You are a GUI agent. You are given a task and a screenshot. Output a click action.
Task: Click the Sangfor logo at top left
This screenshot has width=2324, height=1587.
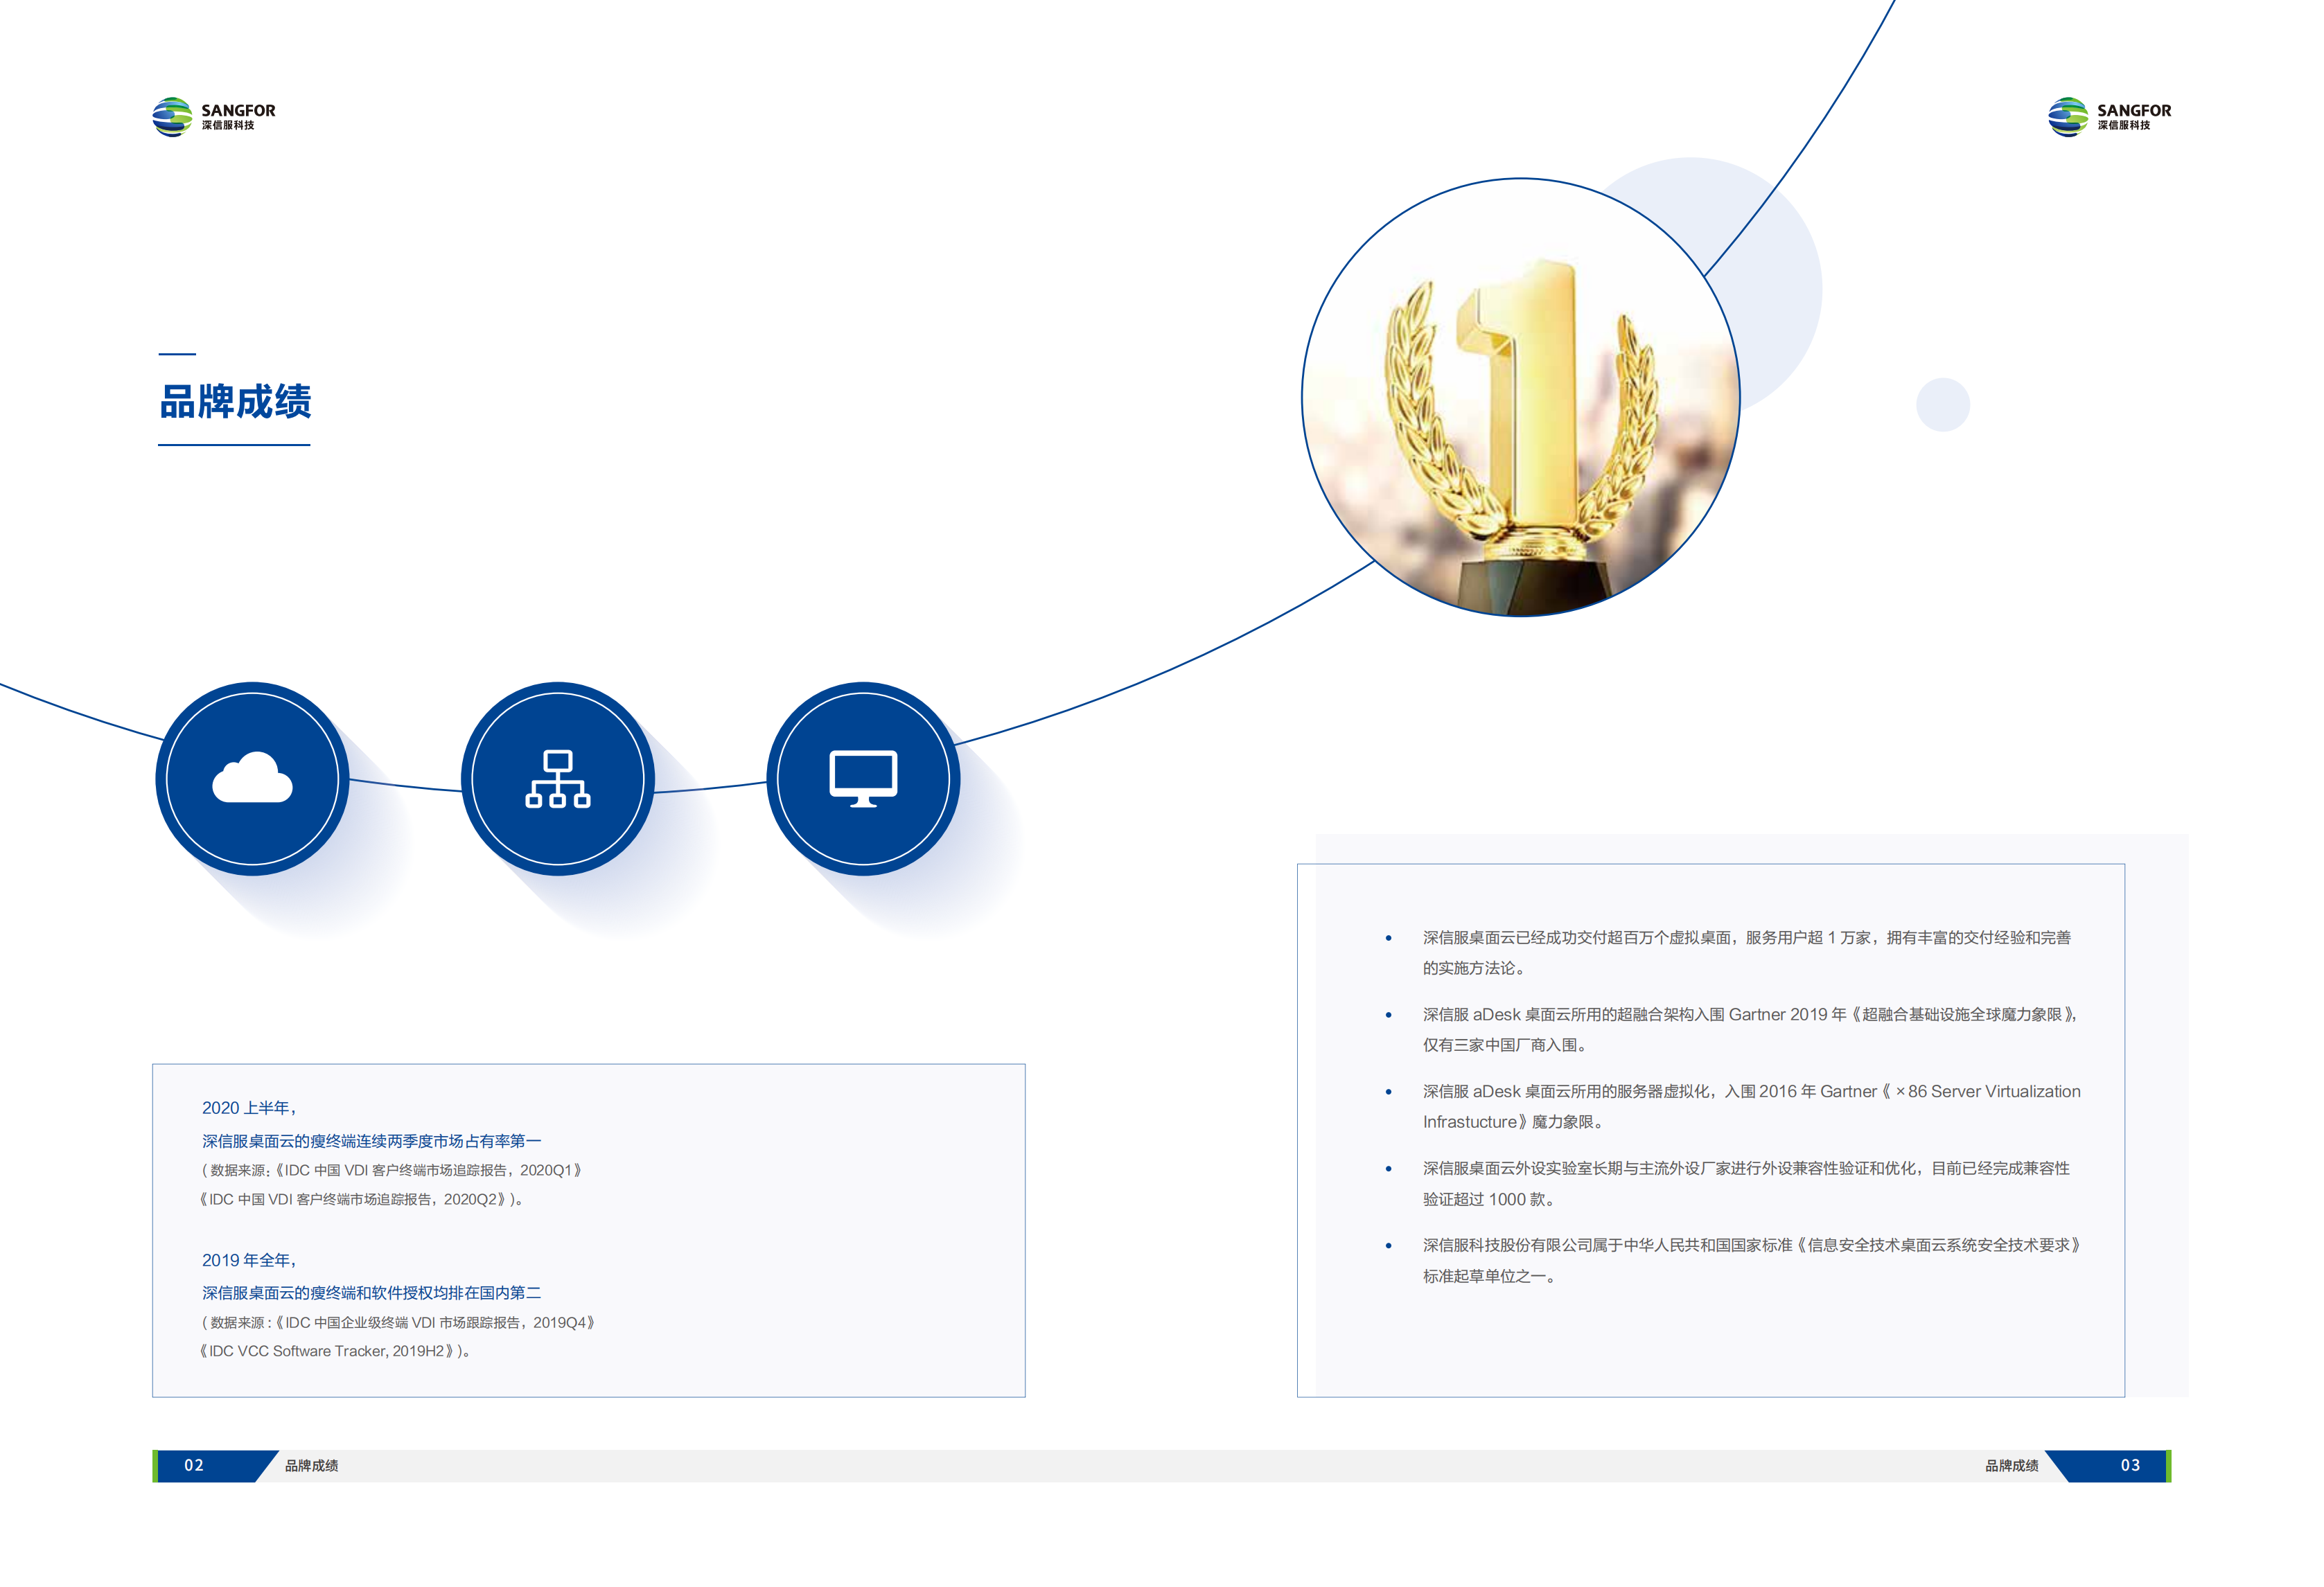point(213,117)
